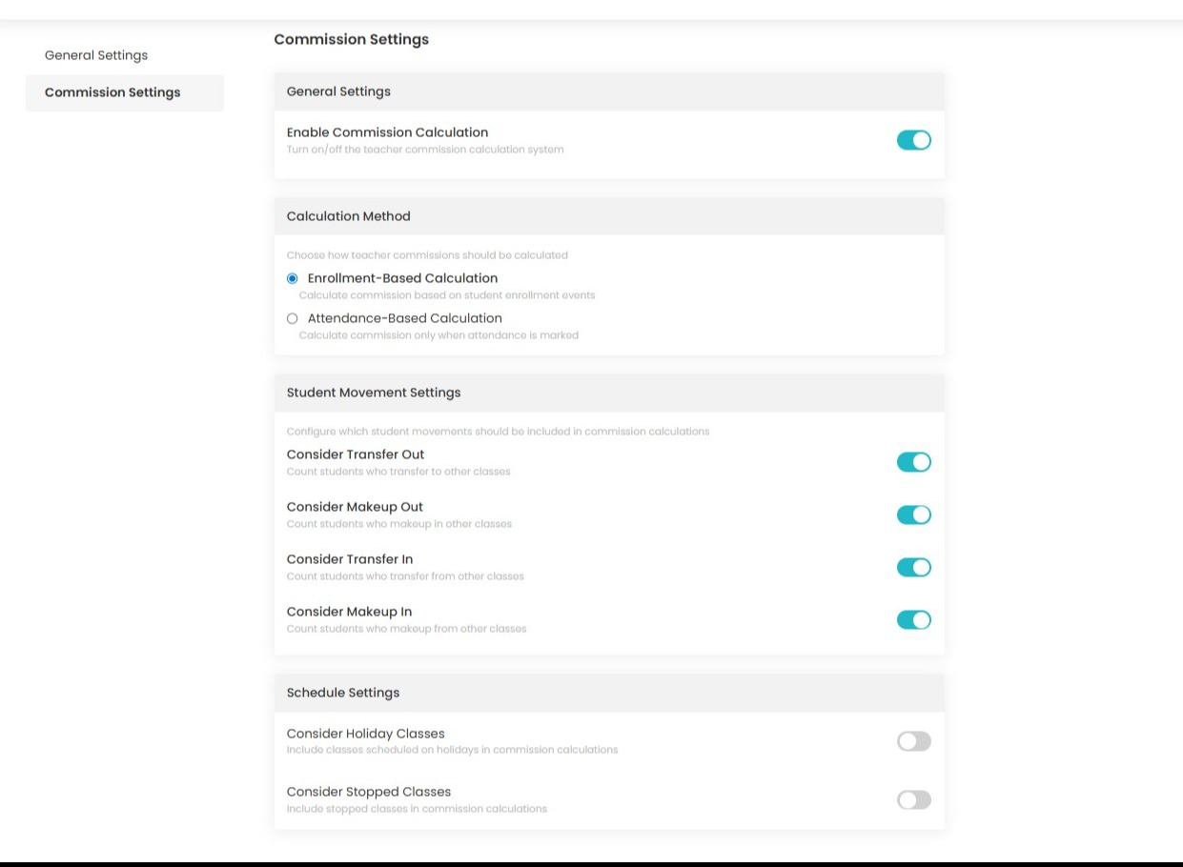
Task: Click the Consider Stopped Classes label text
Action: [368, 792]
